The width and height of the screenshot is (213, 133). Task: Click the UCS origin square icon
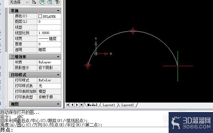[96, 54]
